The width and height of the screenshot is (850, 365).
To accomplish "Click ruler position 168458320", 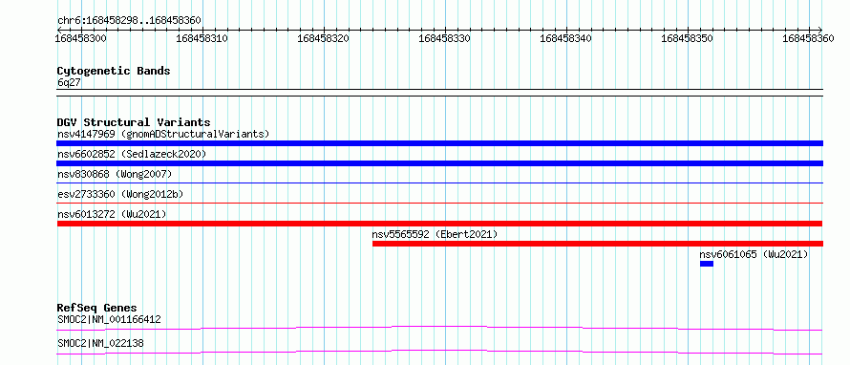I will point(324,38).
